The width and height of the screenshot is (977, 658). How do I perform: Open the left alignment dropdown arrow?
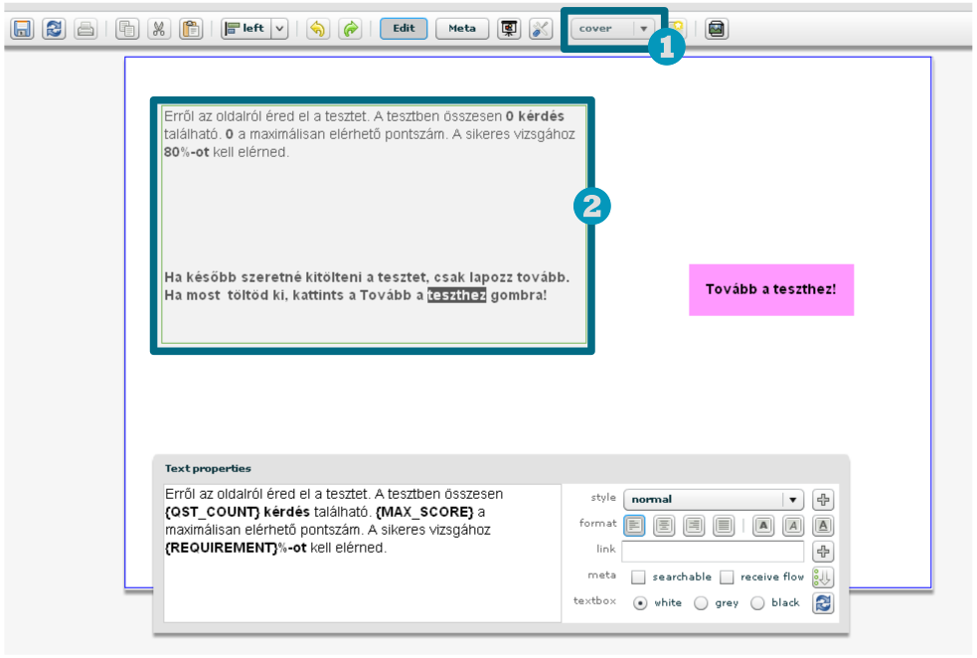279,29
